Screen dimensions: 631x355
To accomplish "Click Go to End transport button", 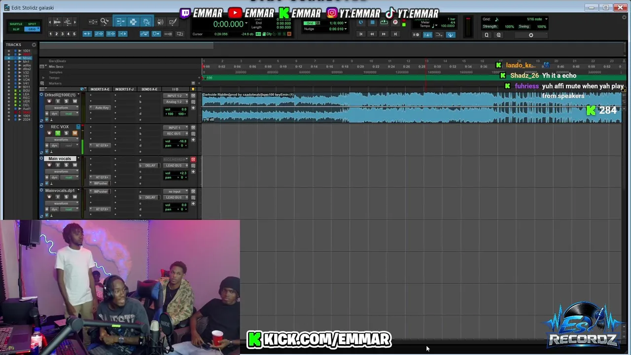I will 396,34.
